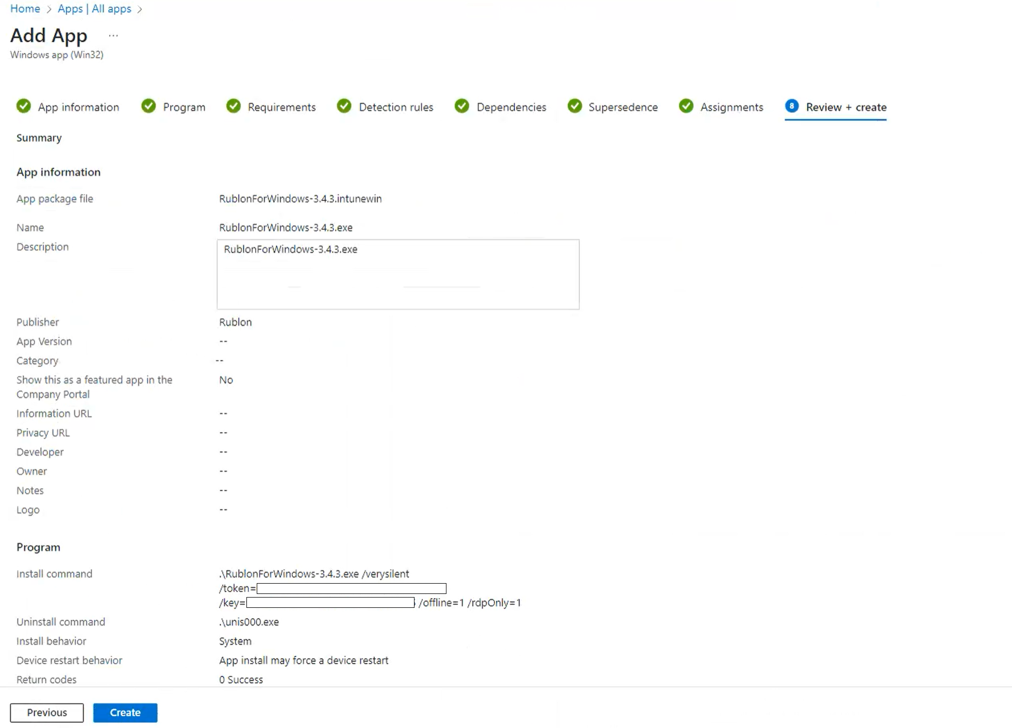The height and width of the screenshot is (728, 1012).
Task: Open the ellipsis menu beside Add App
Action: [113, 36]
